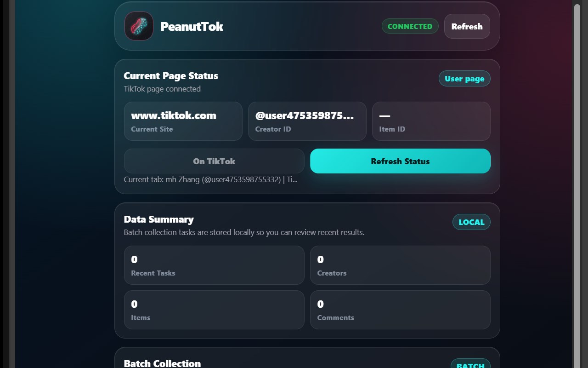Open the Recent Tasks count card
Image resolution: width=588 pixels, height=368 pixels.
(x=214, y=265)
